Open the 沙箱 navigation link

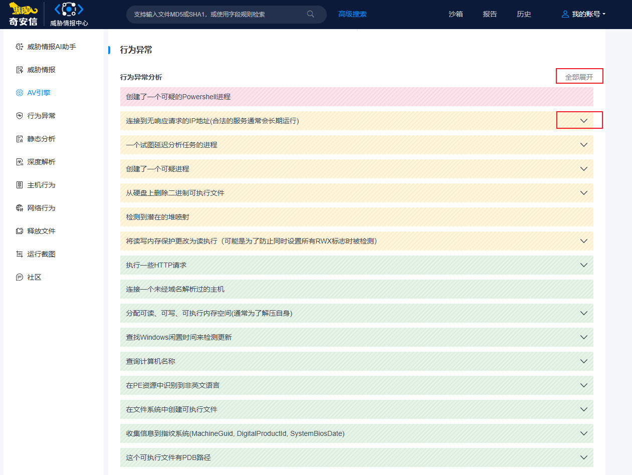(x=456, y=14)
